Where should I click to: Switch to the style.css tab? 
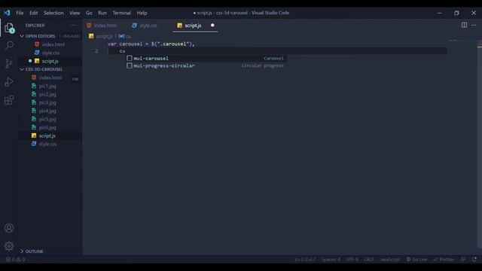148,26
